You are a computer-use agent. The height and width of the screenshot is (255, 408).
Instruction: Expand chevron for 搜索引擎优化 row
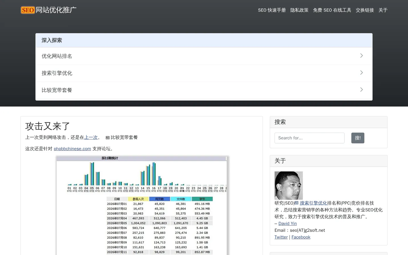(362, 73)
